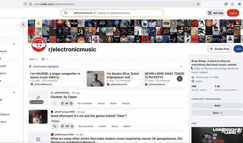The width and height of the screenshot is (243, 143).
Task: Report the Cbat post
Action: (x=127, y=126)
